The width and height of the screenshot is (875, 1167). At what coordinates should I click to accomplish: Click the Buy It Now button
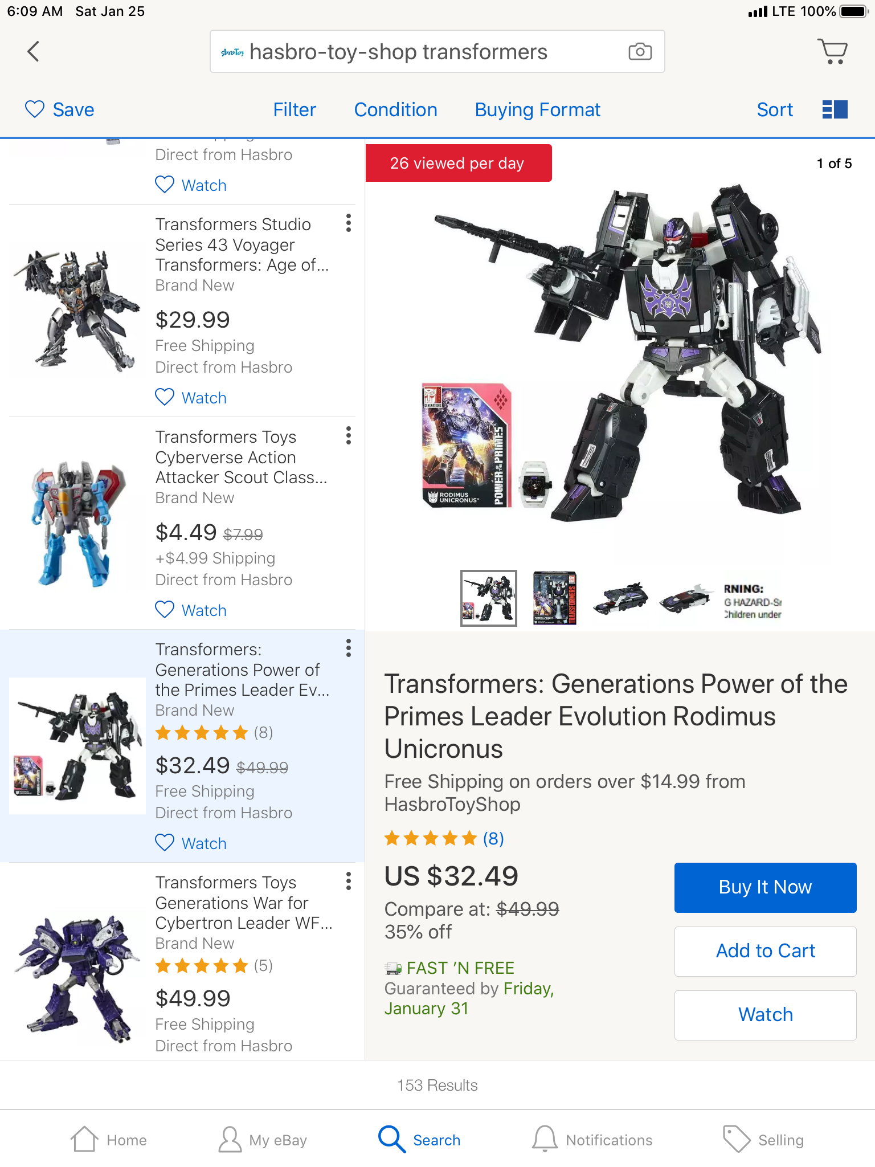[x=765, y=887]
